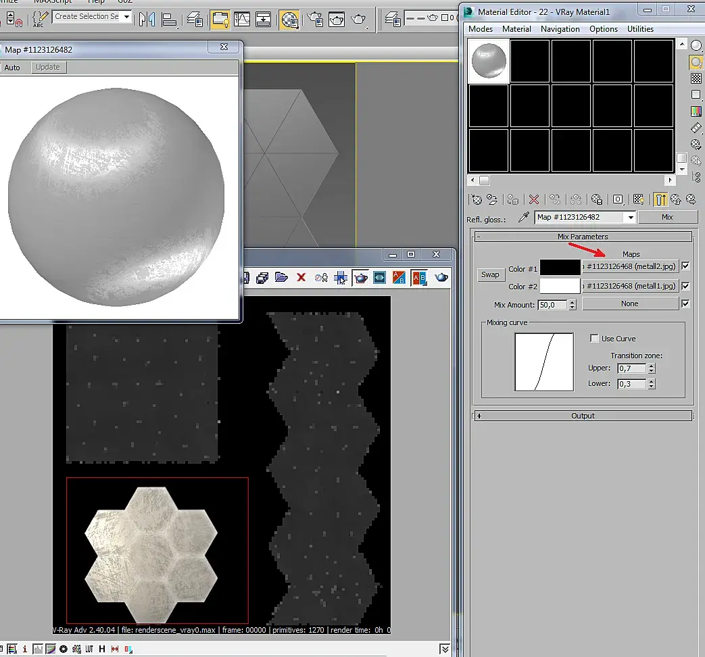This screenshot has width=705, height=657.
Task: Click the clear frame buffer red X
Action: 301,277
